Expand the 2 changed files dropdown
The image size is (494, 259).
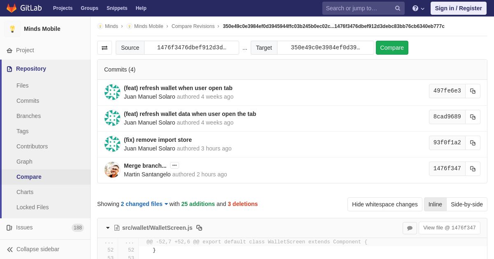point(144,204)
